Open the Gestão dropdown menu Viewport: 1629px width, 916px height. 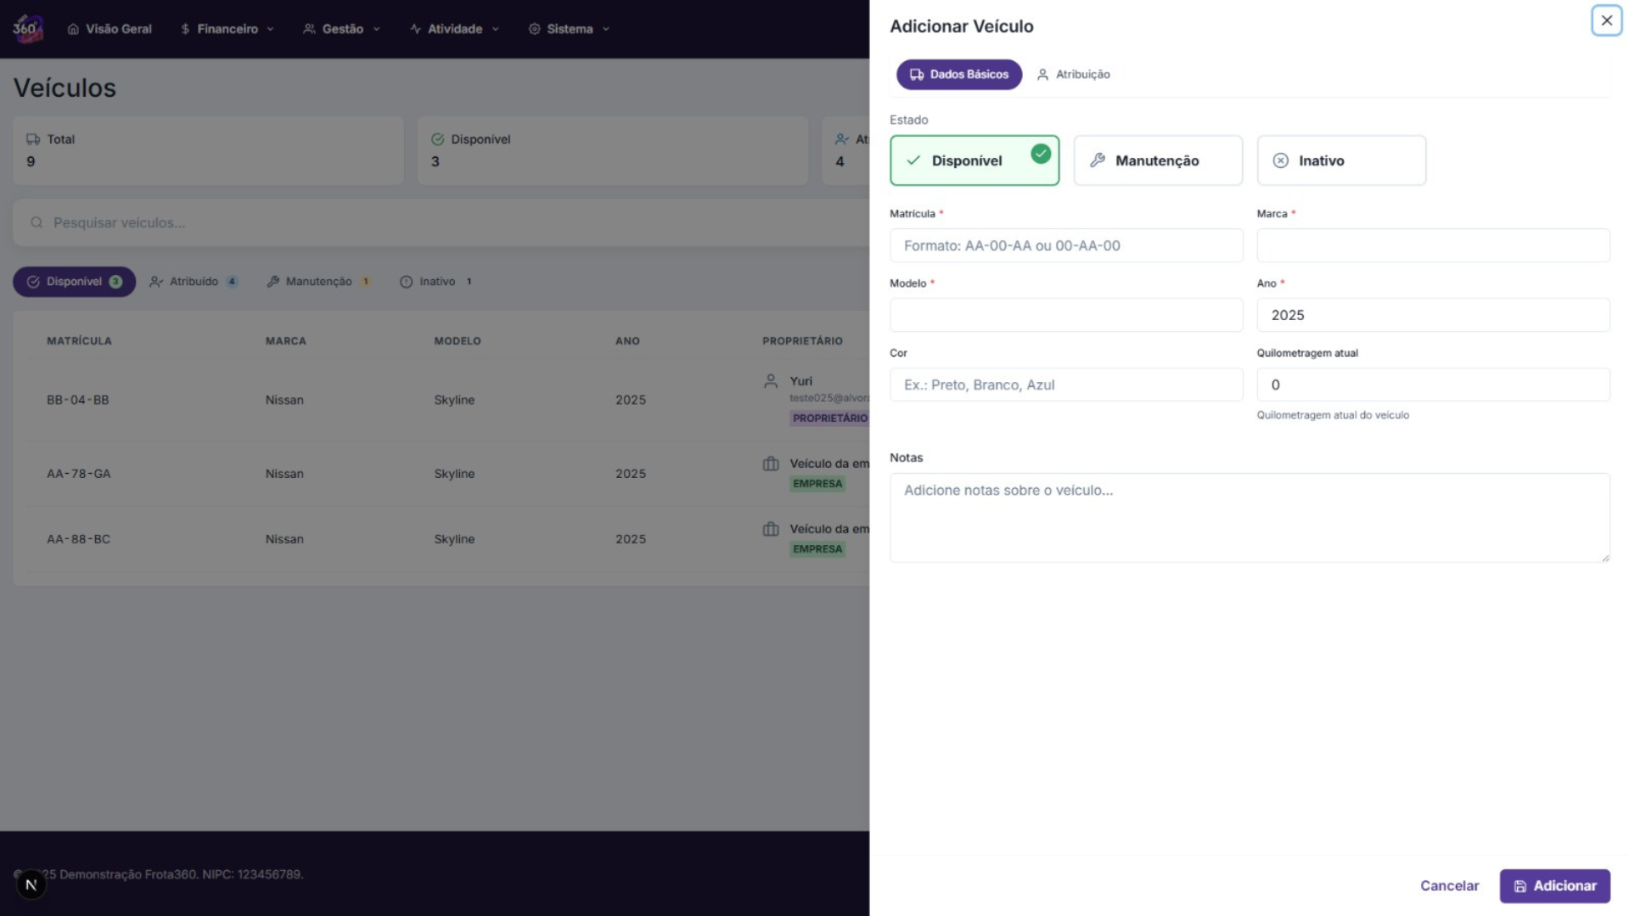[341, 29]
